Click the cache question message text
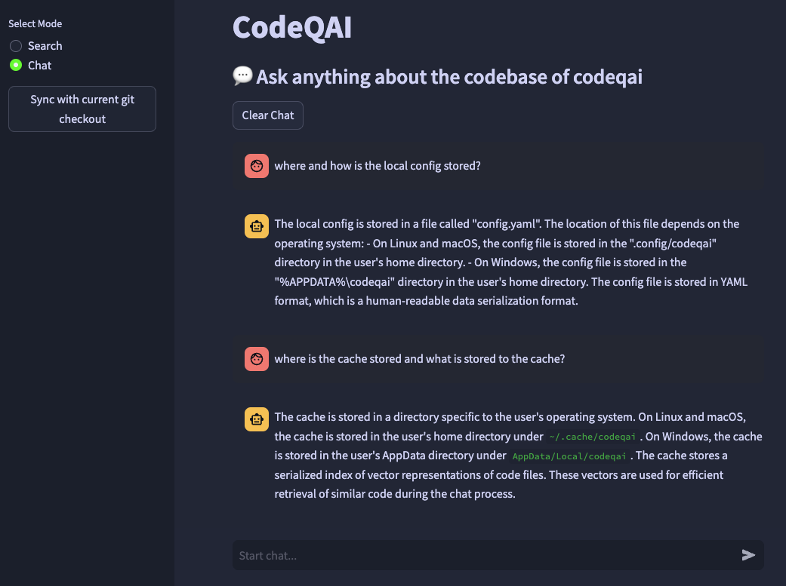Image resolution: width=786 pixels, height=586 pixels. click(x=419, y=359)
